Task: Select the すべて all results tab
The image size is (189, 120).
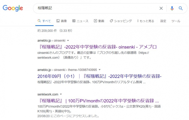Action: [44, 21]
